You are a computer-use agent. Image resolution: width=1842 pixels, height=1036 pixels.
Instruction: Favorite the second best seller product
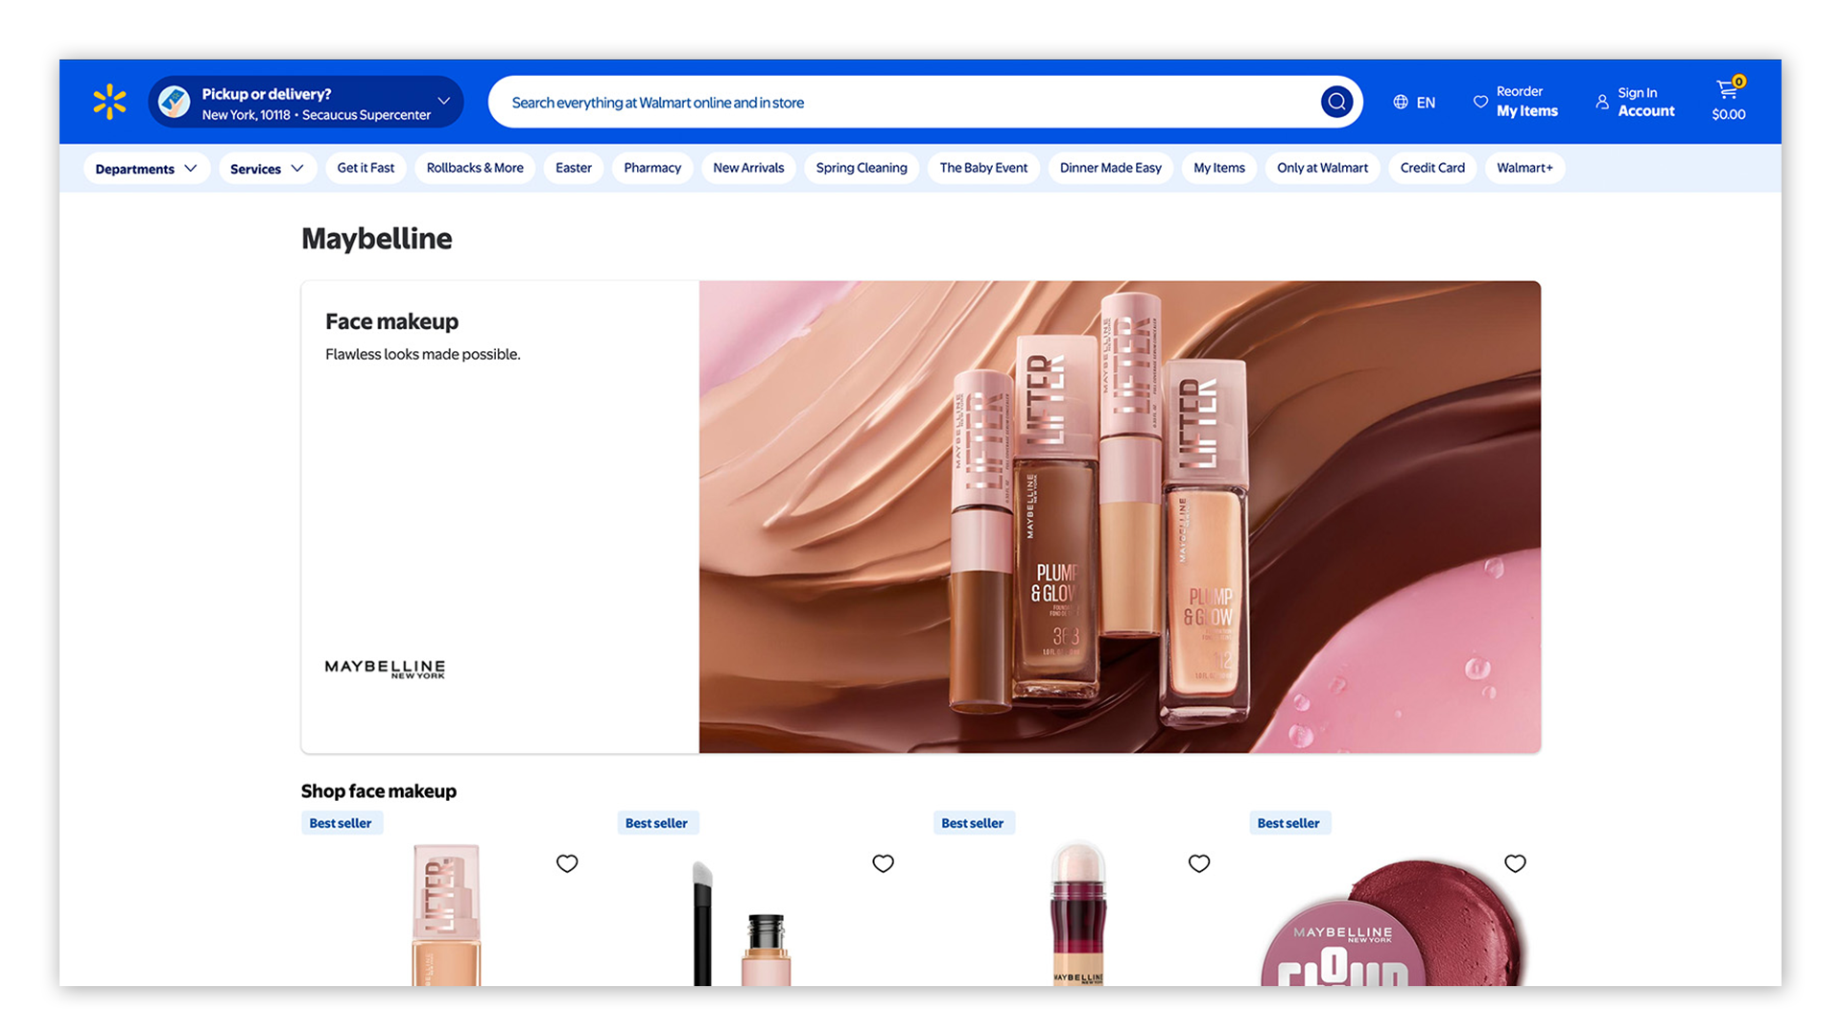[883, 863]
